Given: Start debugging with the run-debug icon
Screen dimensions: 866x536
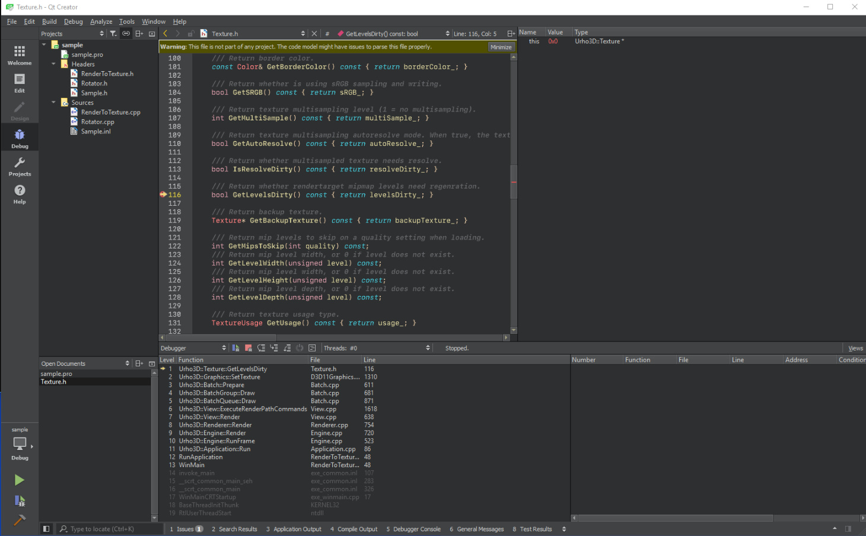Looking at the screenshot, I should tap(20, 501).
